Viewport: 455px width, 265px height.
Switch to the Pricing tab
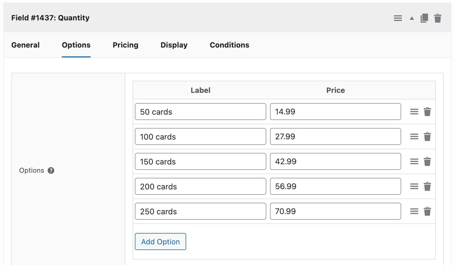125,45
